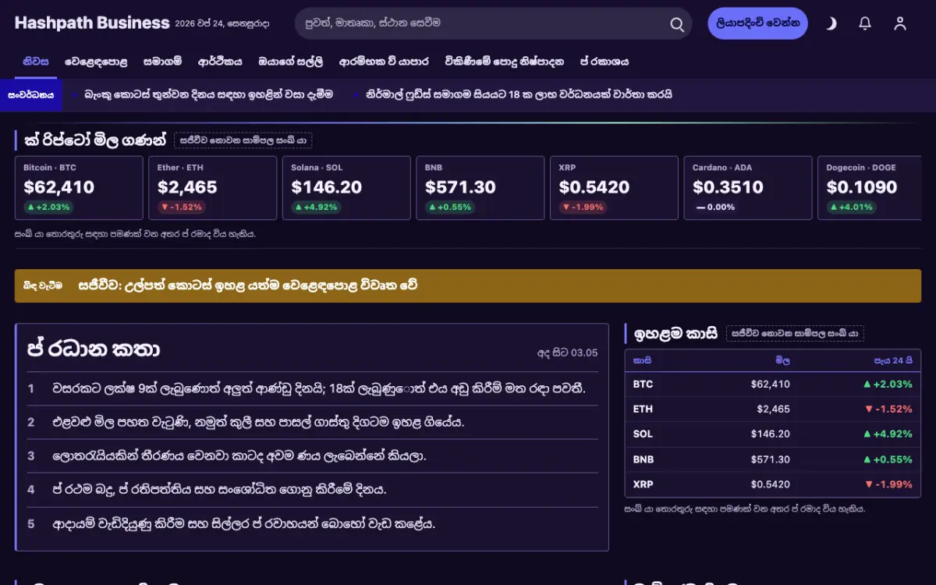Click Ether -1.52% change badge

(x=182, y=207)
